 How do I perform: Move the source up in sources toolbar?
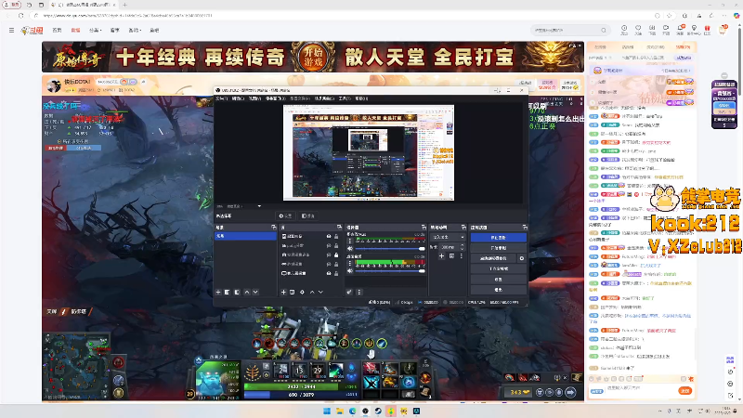tap(312, 292)
